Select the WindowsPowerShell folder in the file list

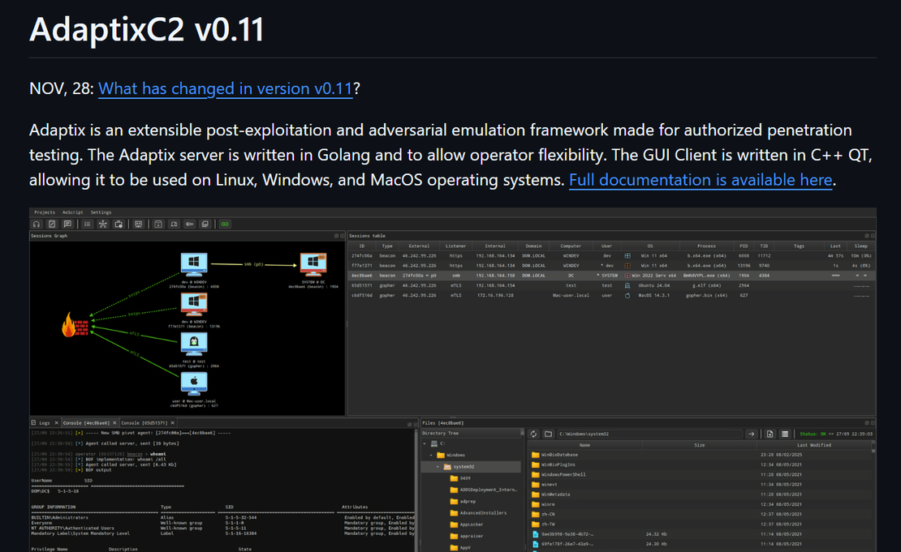[x=563, y=474]
